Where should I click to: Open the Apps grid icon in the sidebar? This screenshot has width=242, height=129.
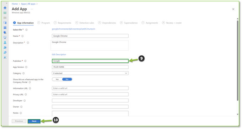point(5,28)
